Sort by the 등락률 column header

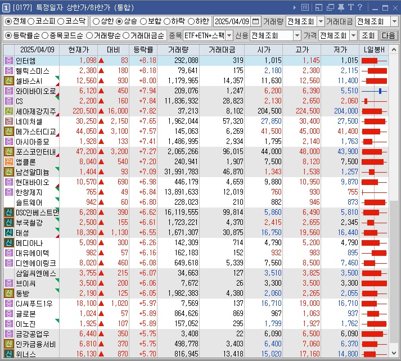[x=143, y=49]
